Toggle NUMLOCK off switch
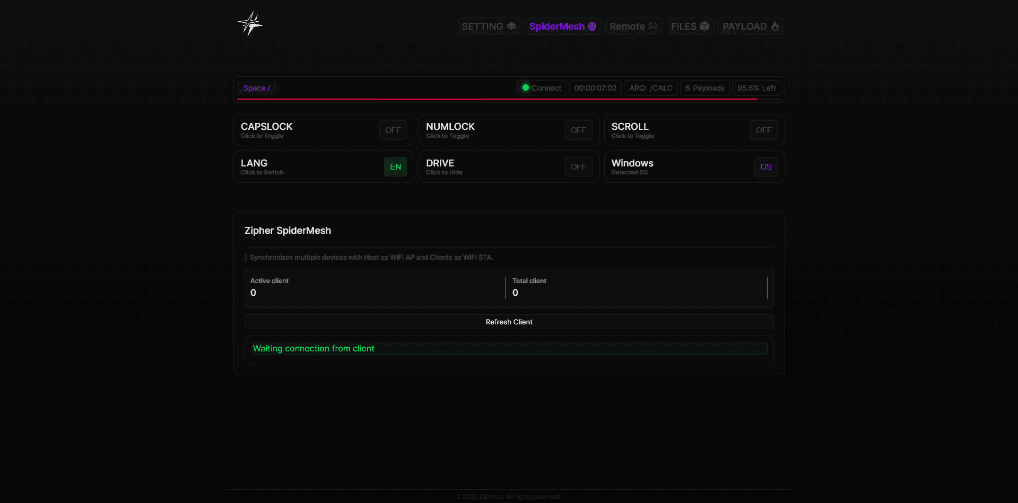Image resolution: width=1018 pixels, height=503 pixels. pos(578,130)
